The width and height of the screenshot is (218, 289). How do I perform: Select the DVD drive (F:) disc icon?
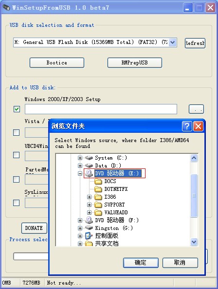[x=89, y=220]
